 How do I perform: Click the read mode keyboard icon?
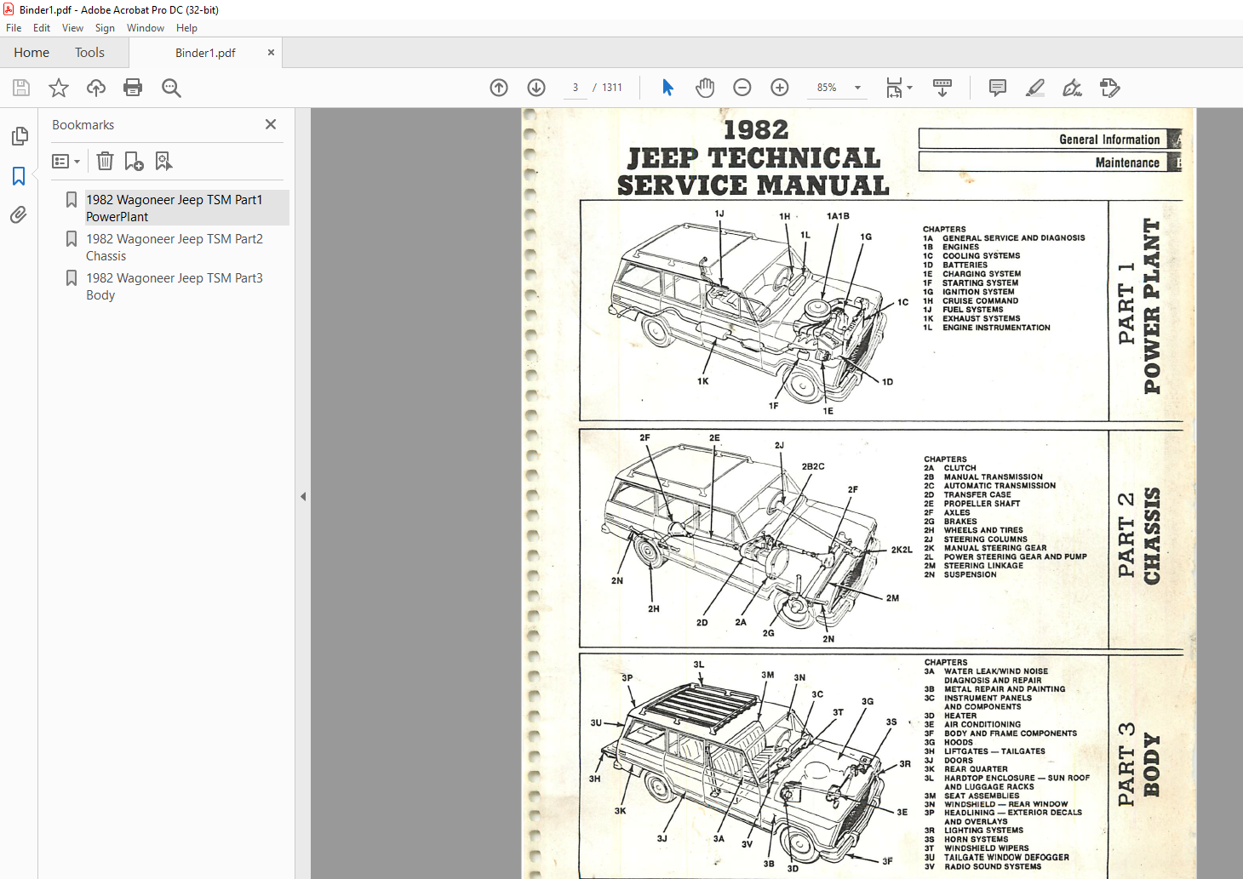942,88
